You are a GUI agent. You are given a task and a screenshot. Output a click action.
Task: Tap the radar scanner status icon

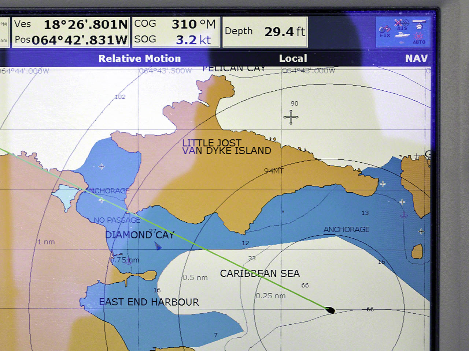pyautogui.click(x=420, y=24)
